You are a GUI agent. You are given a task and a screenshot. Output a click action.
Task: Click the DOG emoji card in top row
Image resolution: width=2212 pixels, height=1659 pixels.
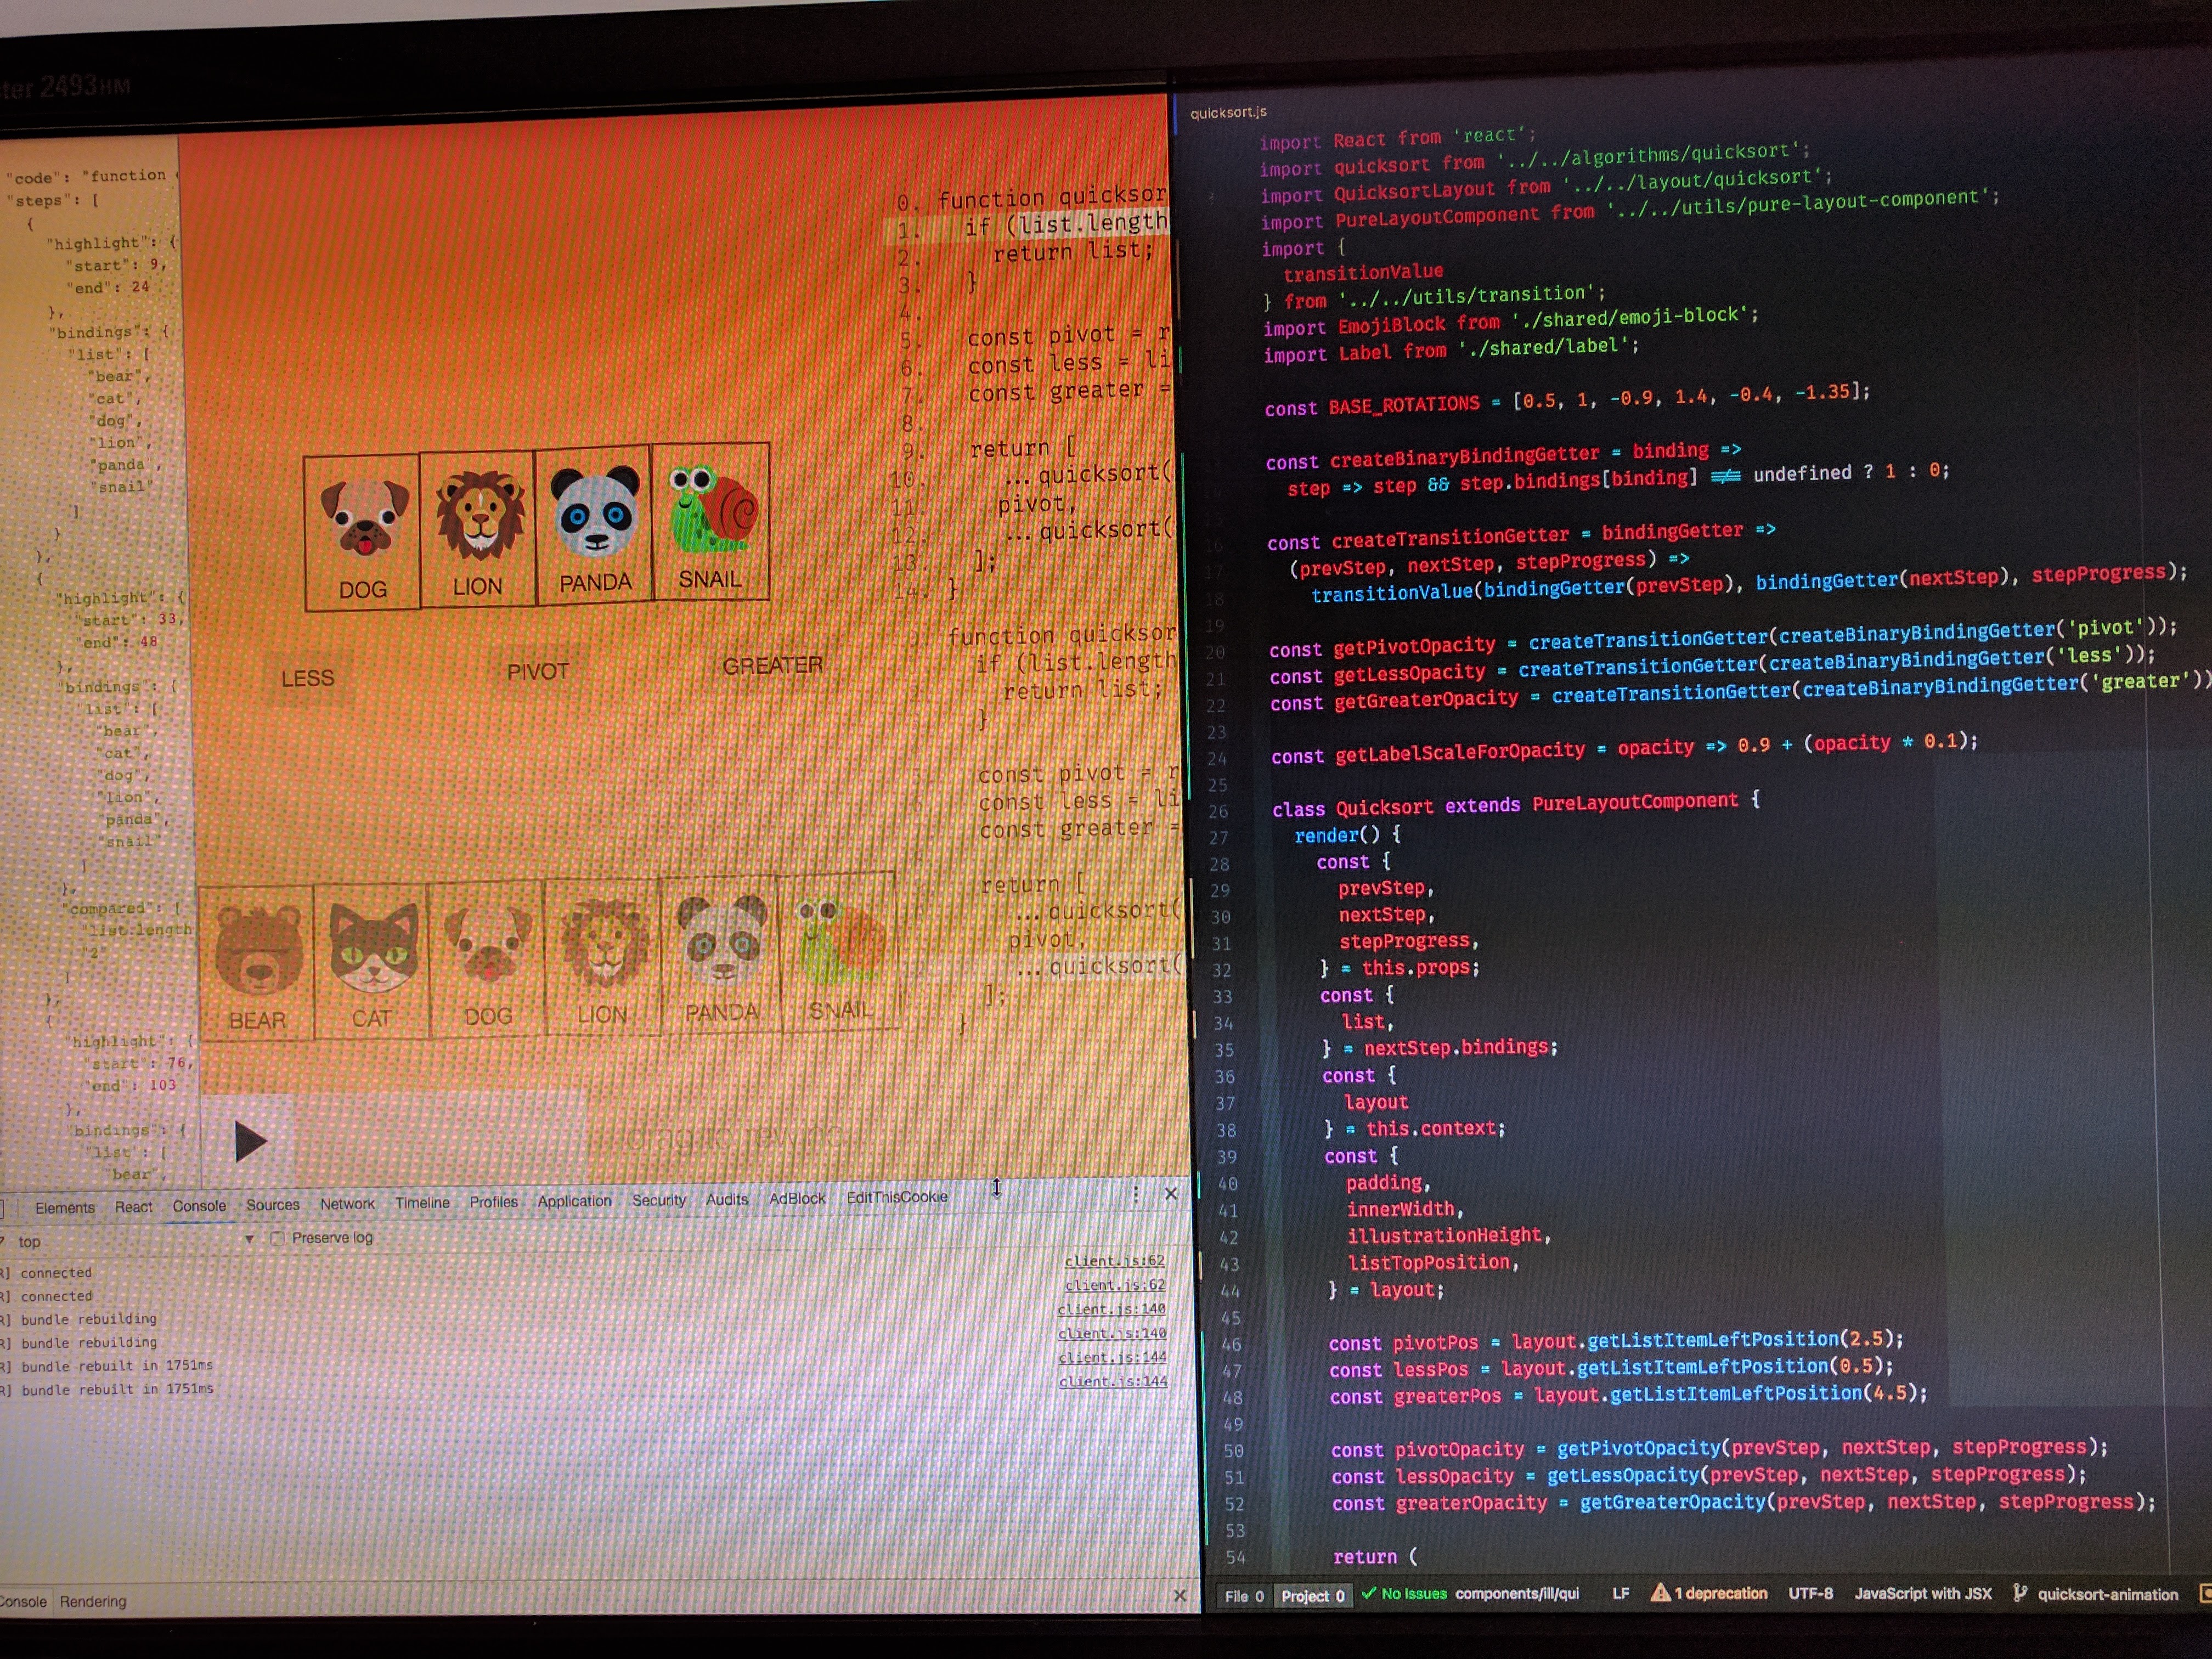(x=362, y=532)
